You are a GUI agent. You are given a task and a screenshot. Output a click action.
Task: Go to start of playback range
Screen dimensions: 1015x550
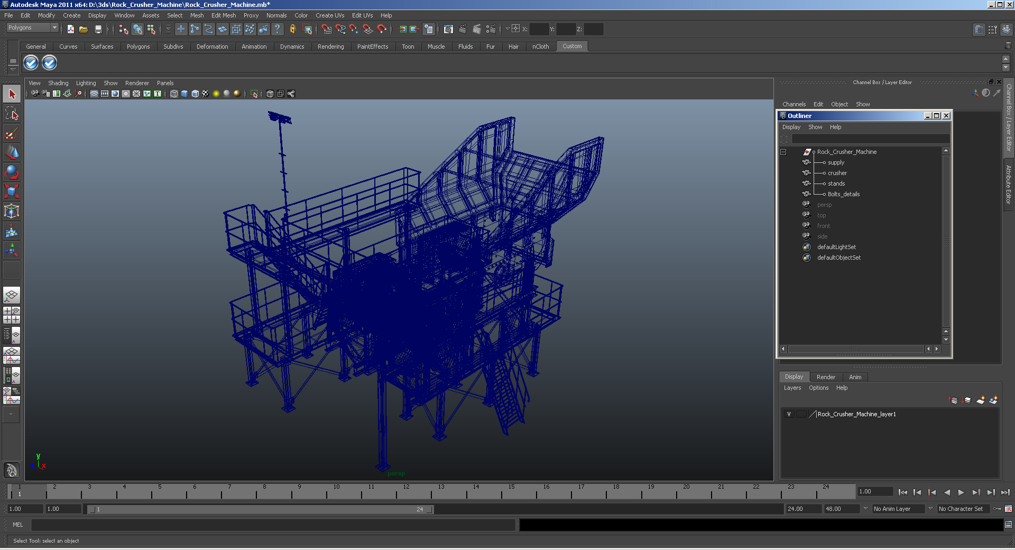click(x=902, y=492)
